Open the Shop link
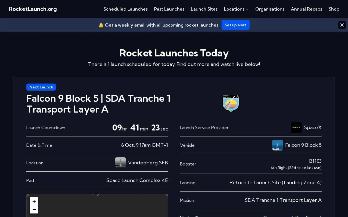This screenshot has height=217, width=348. coord(334,9)
